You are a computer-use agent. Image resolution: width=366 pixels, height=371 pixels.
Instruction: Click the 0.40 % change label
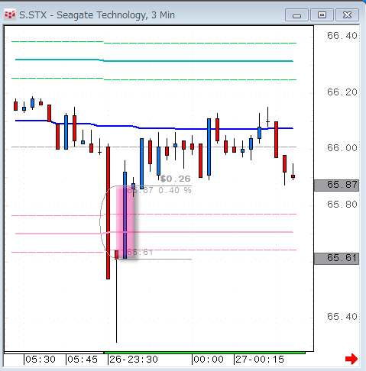click(175, 190)
